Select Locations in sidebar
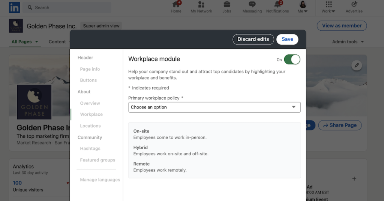The image size is (384, 201). (x=90, y=126)
